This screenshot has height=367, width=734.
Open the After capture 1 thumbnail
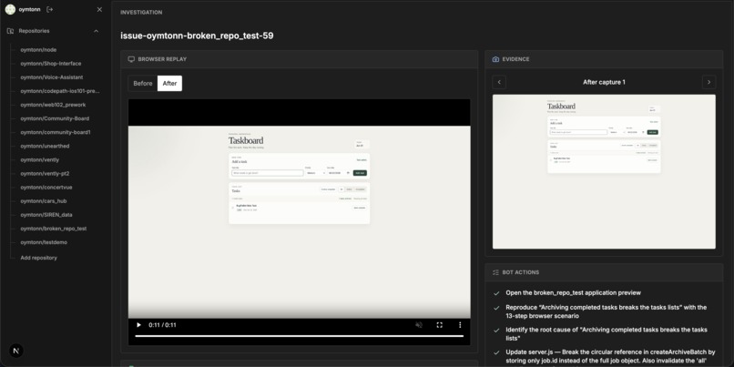pos(604,172)
